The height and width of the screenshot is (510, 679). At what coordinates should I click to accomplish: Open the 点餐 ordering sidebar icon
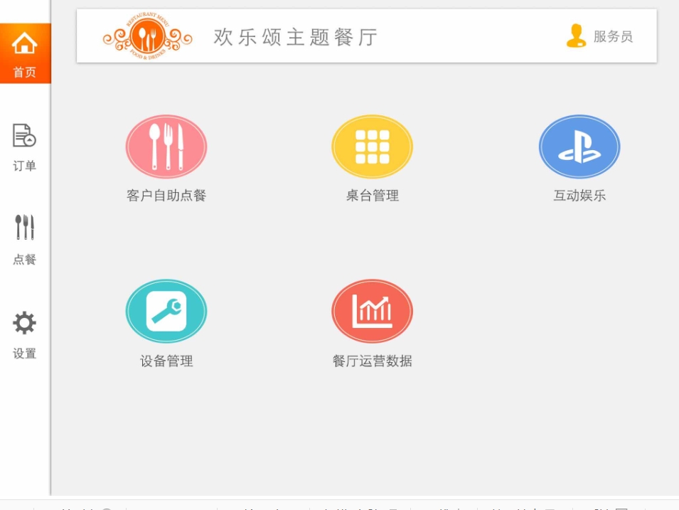click(24, 228)
